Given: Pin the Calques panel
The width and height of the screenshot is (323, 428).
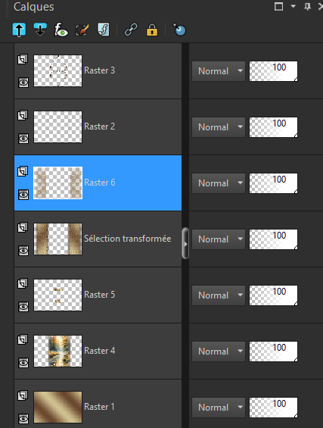Looking at the screenshot, I should (307, 6).
